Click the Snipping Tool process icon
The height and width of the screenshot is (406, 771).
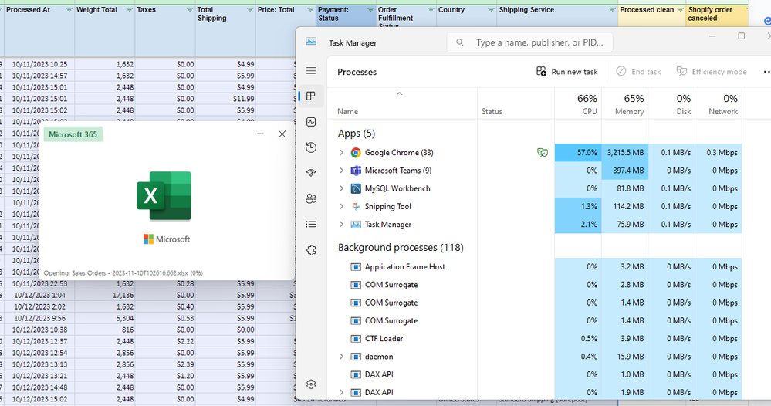point(356,206)
